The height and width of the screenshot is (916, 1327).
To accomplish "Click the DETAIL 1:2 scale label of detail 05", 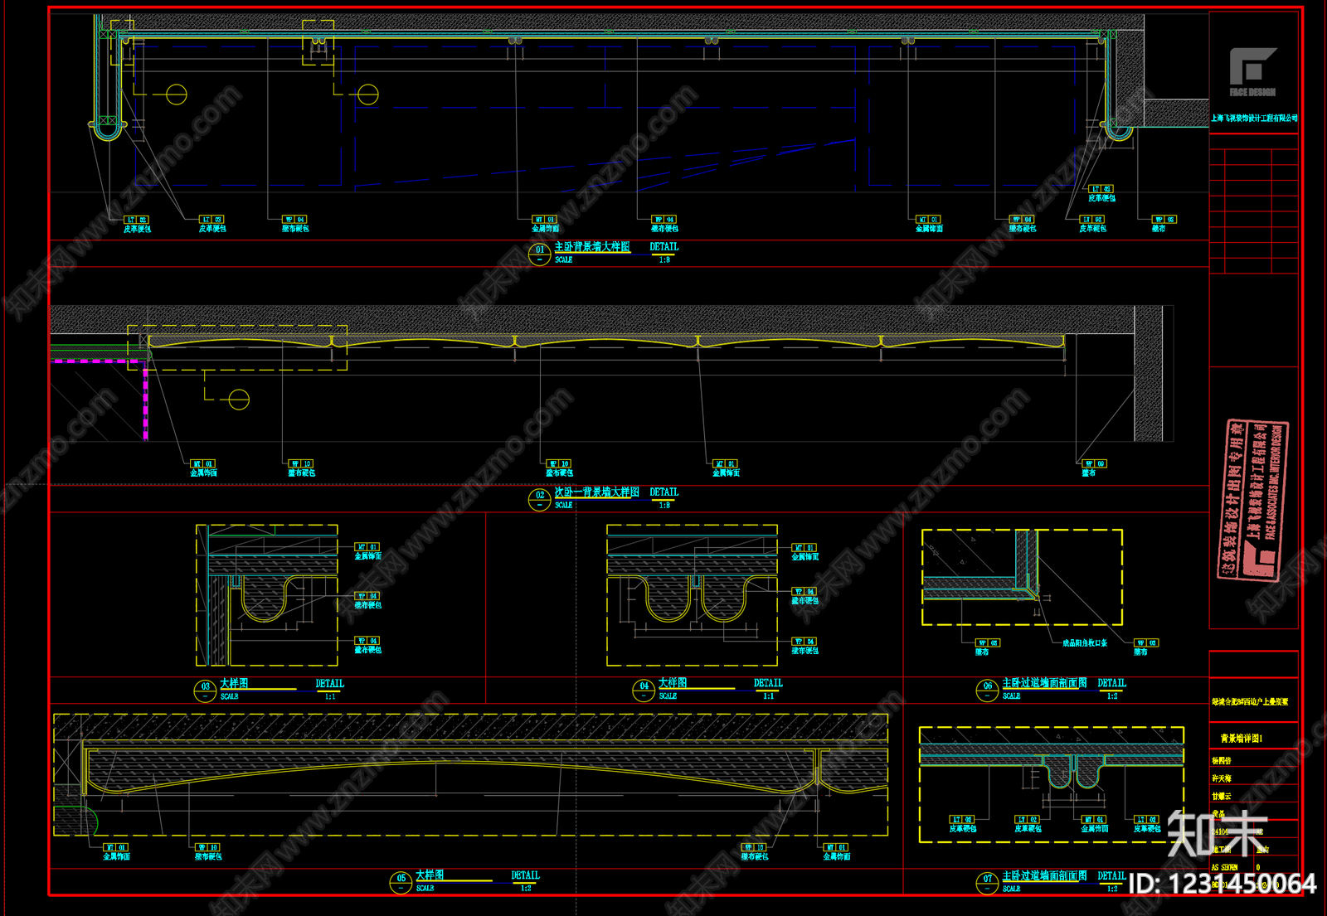I will tap(525, 881).
